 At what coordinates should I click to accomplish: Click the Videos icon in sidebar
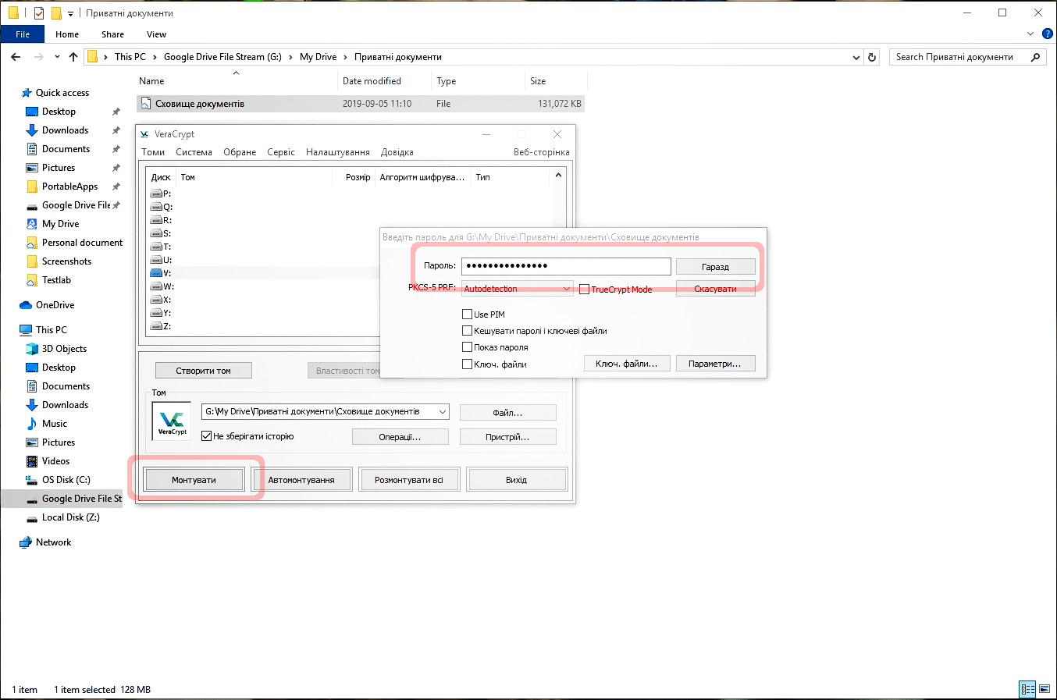tap(32, 461)
